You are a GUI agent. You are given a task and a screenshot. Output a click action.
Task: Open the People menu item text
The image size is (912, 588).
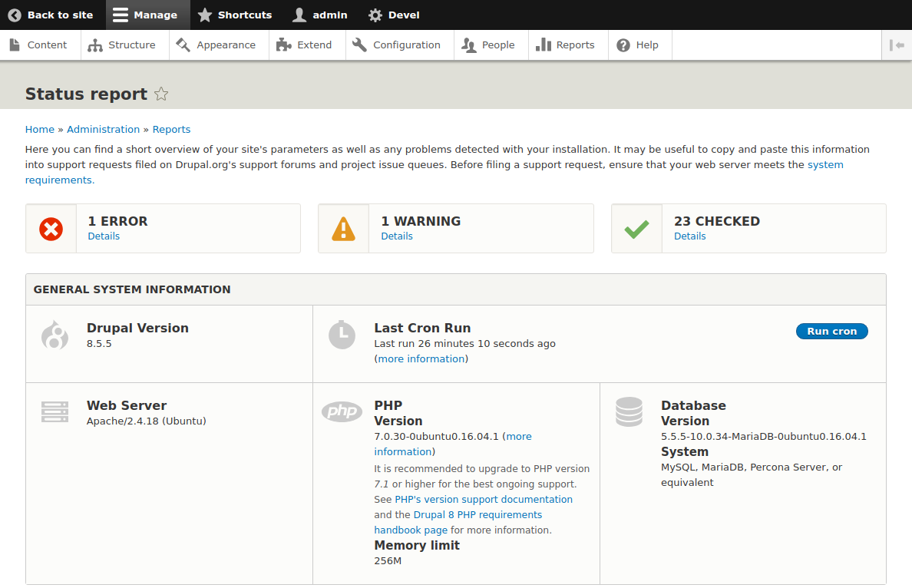click(x=498, y=45)
